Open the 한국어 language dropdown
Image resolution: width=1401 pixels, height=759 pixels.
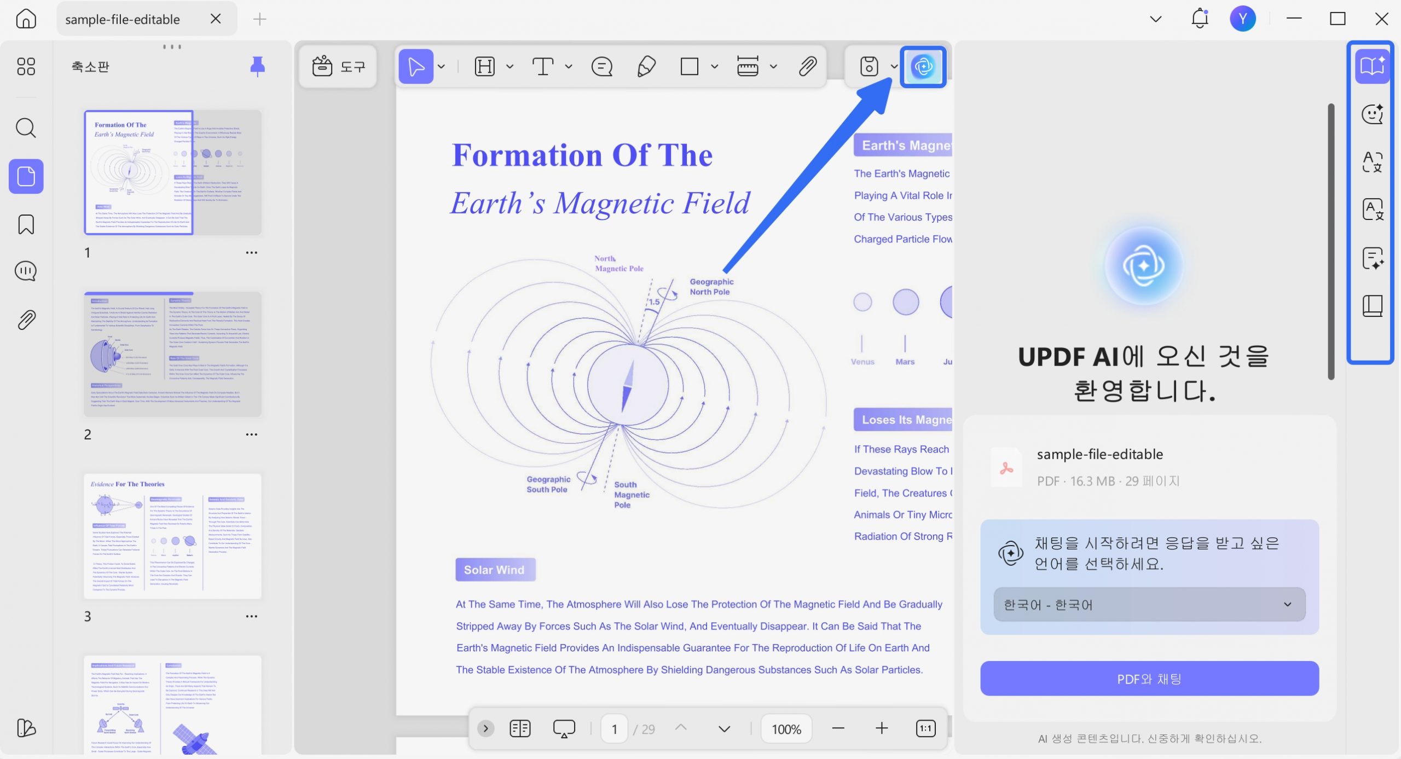pos(1149,604)
